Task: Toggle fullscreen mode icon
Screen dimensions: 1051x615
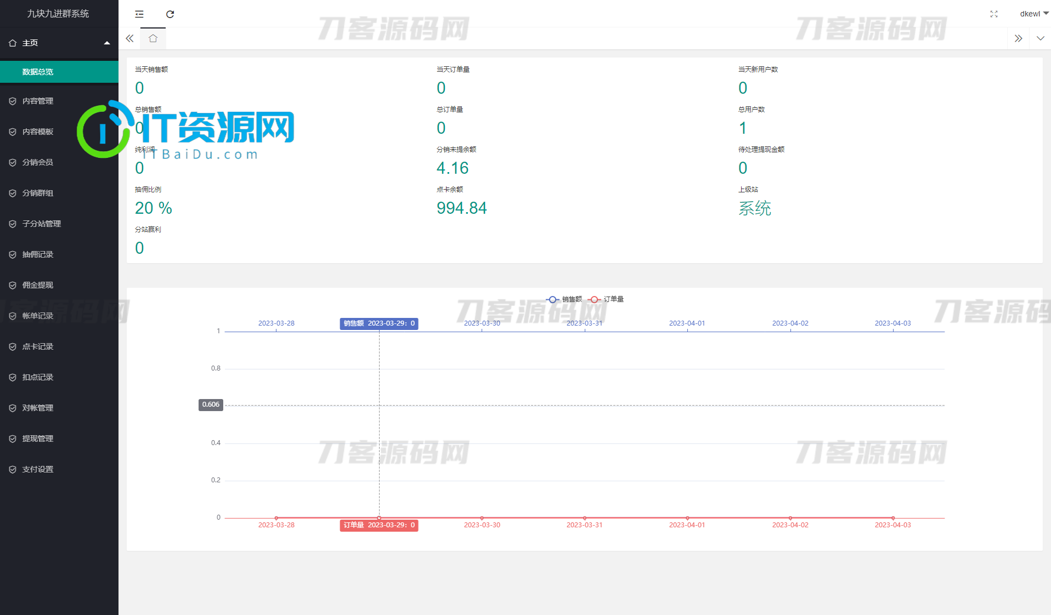Action: 994,14
